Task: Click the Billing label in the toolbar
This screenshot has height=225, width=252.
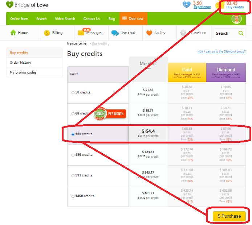Action: [57, 33]
